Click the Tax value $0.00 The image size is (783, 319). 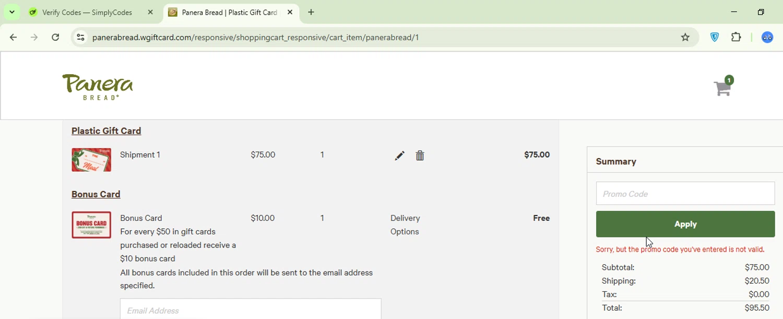tap(759, 294)
